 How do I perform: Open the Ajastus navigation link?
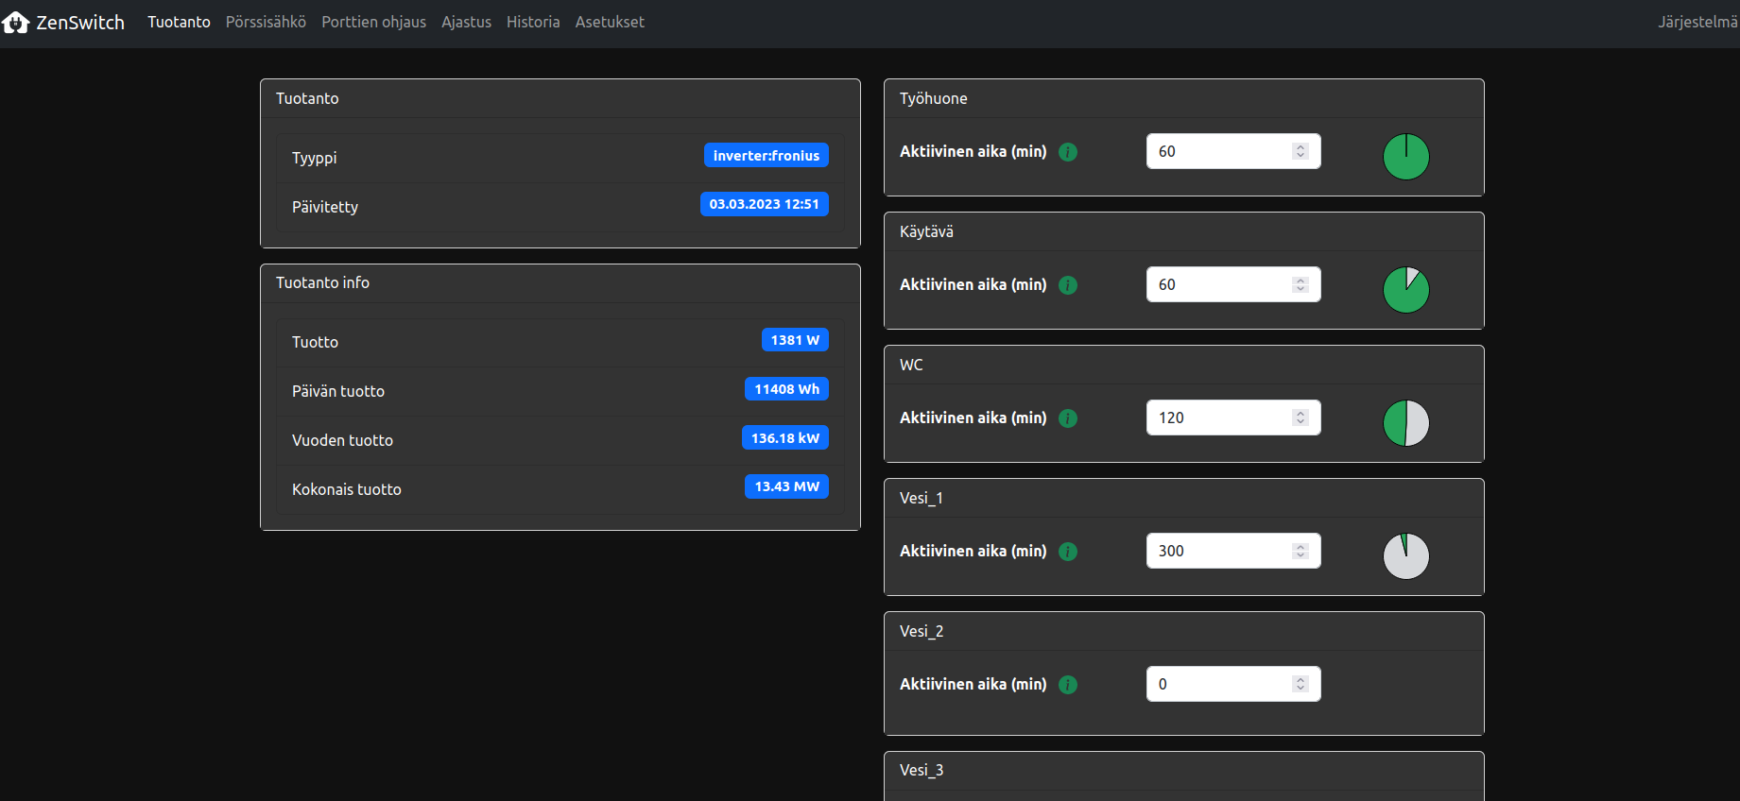tap(466, 22)
